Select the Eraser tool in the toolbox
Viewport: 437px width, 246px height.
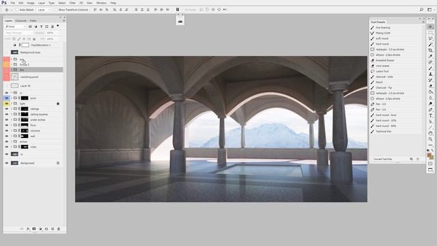[x=430, y=86]
